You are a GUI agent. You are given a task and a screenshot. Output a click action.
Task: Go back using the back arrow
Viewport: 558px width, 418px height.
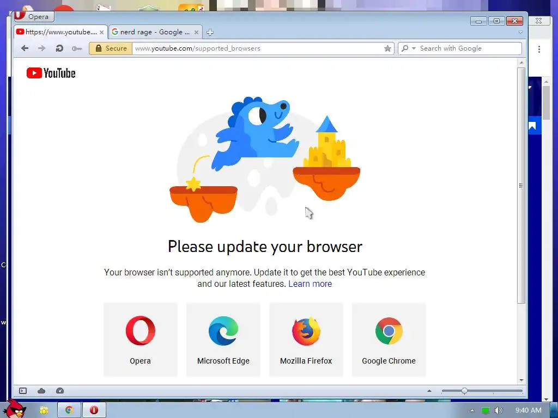pos(25,48)
